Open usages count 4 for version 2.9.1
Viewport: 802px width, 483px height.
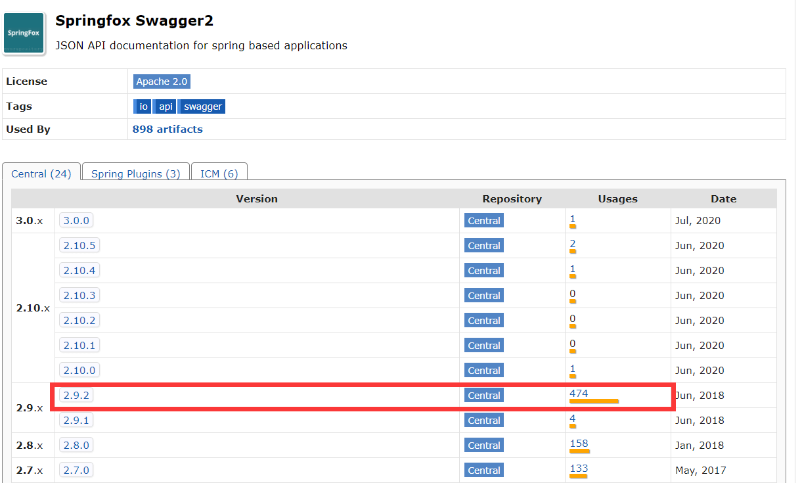coord(573,419)
